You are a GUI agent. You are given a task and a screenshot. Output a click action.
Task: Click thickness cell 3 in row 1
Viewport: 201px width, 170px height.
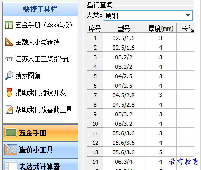(161, 37)
